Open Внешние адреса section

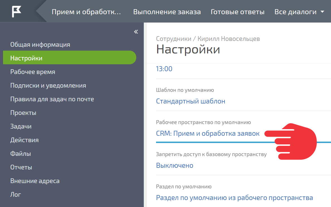pyautogui.click(x=35, y=181)
